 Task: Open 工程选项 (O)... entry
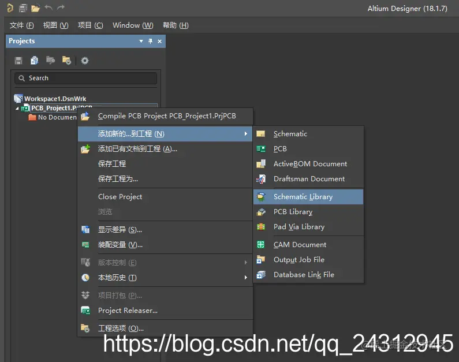point(165,329)
